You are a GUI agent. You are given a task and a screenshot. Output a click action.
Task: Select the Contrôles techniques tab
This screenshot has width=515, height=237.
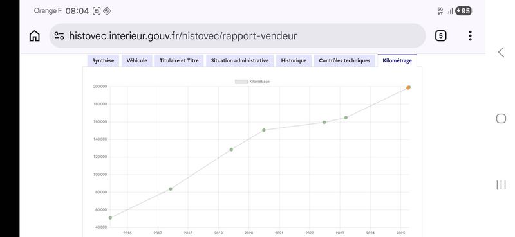tap(344, 60)
